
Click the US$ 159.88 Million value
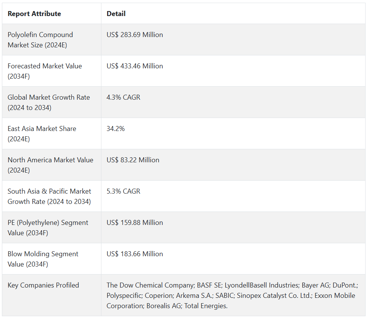pyautogui.click(x=135, y=223)
